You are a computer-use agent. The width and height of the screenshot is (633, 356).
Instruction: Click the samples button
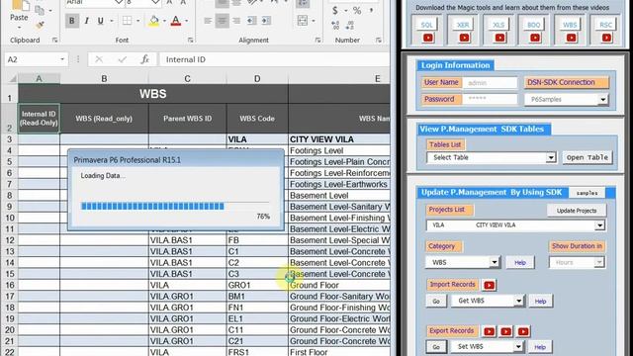coord(587,193)
